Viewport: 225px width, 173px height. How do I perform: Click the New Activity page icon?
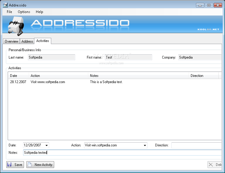30,164
